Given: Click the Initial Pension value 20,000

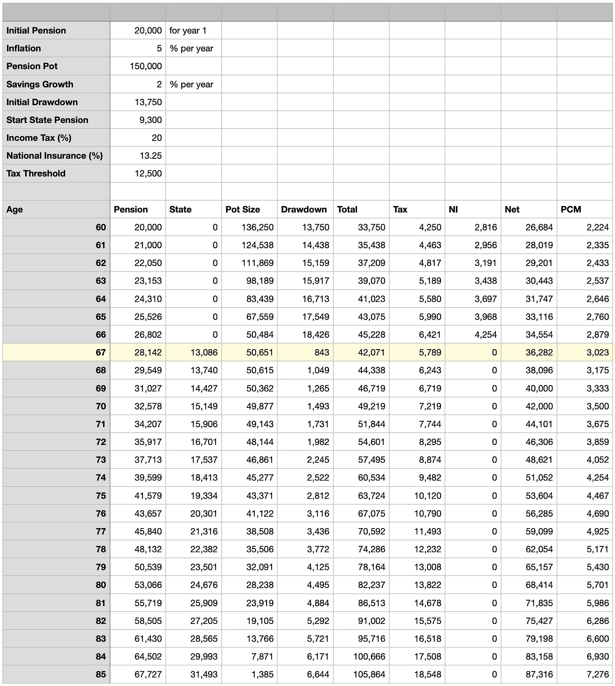Looking at the screenshot, I should pyautogui.click(x=138, y=30).
